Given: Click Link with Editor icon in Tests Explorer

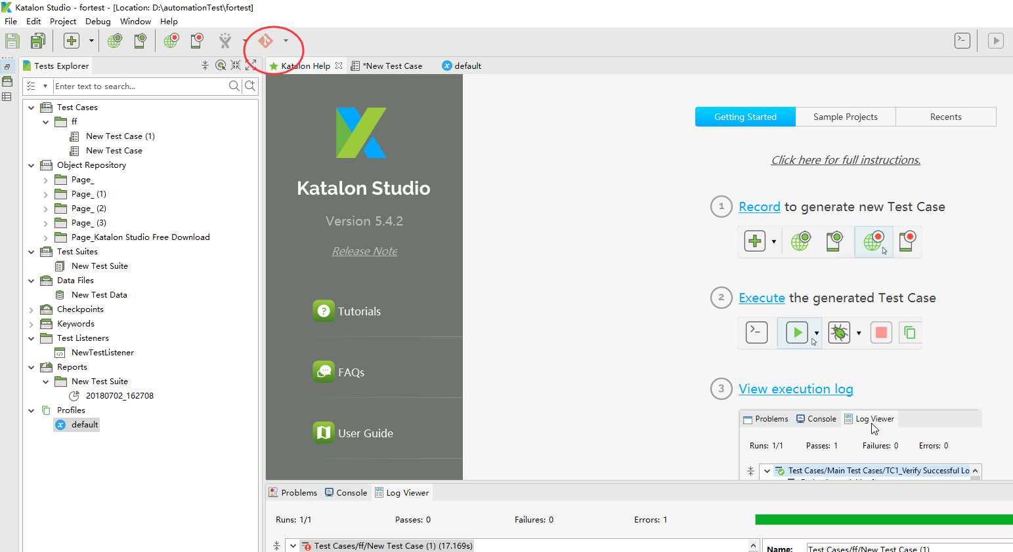Looking at the screenshot, I should point(205,66).
